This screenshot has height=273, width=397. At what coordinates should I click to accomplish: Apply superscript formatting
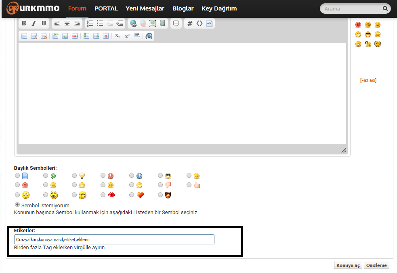pos(127,36)
